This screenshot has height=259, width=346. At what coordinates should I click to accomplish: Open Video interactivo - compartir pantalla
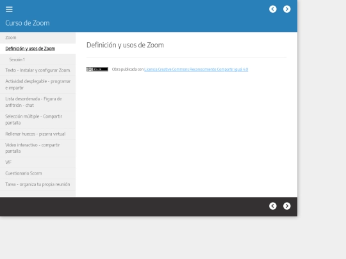(x=38, y=148)
